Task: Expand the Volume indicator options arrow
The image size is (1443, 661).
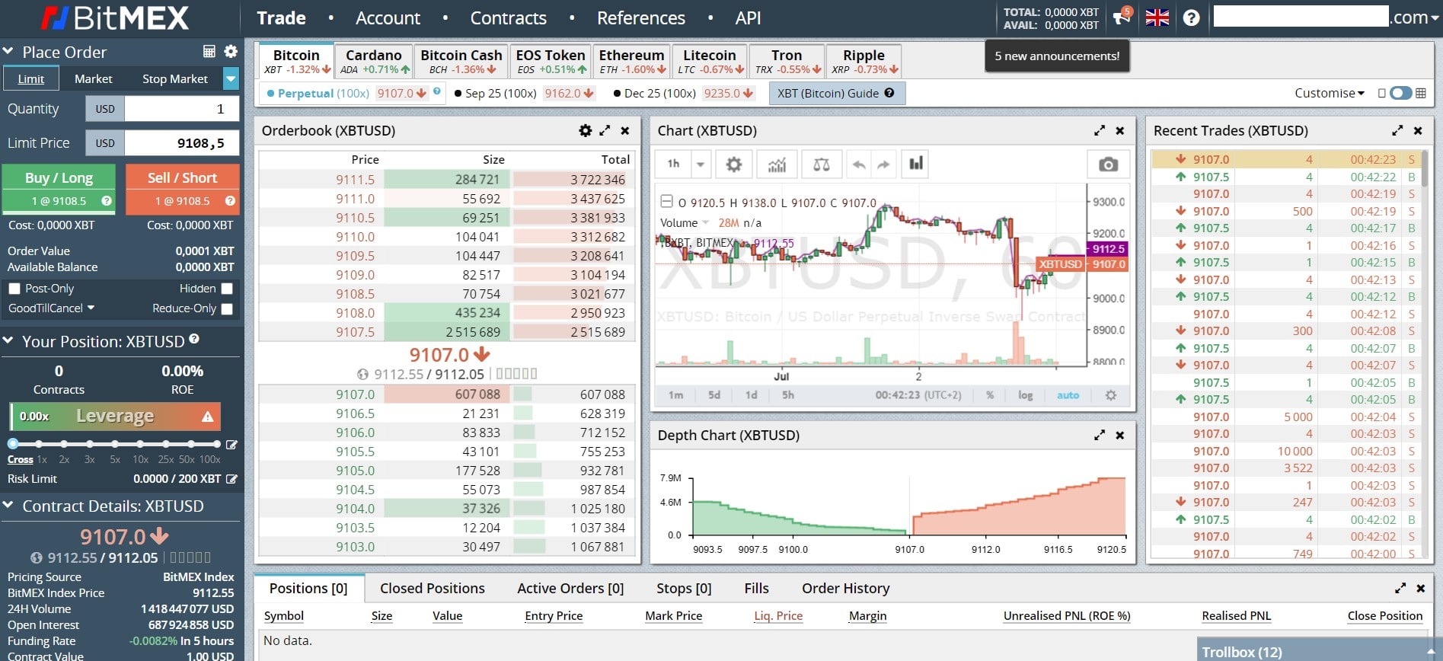Action: [705, 222]
